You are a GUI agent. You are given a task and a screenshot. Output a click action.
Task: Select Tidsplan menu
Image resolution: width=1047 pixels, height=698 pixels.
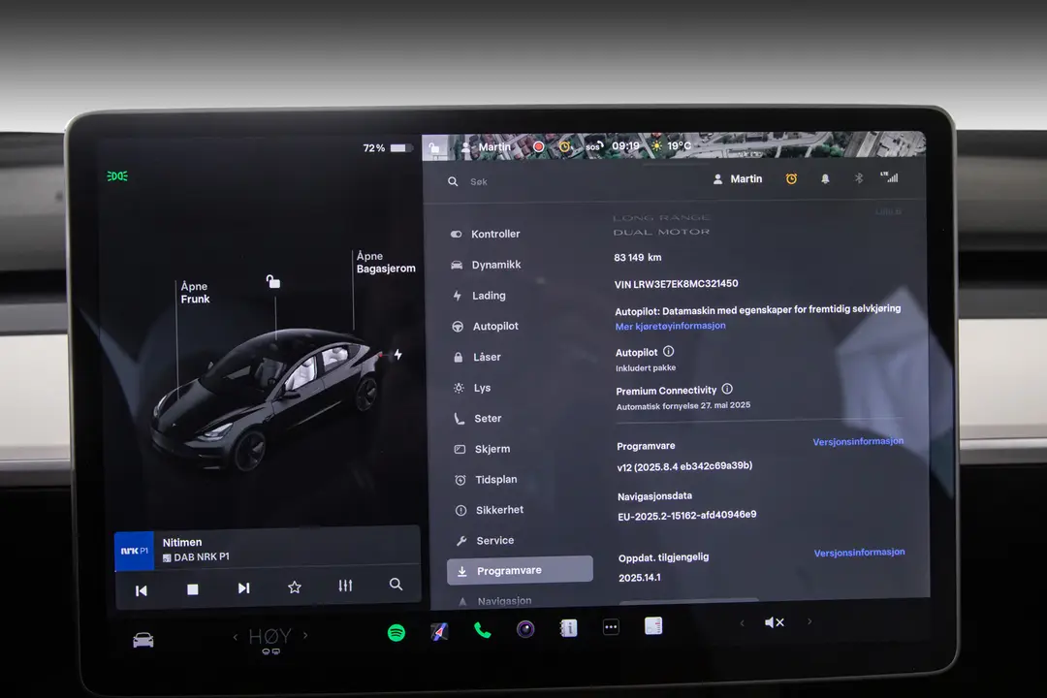tap(486, 480)
